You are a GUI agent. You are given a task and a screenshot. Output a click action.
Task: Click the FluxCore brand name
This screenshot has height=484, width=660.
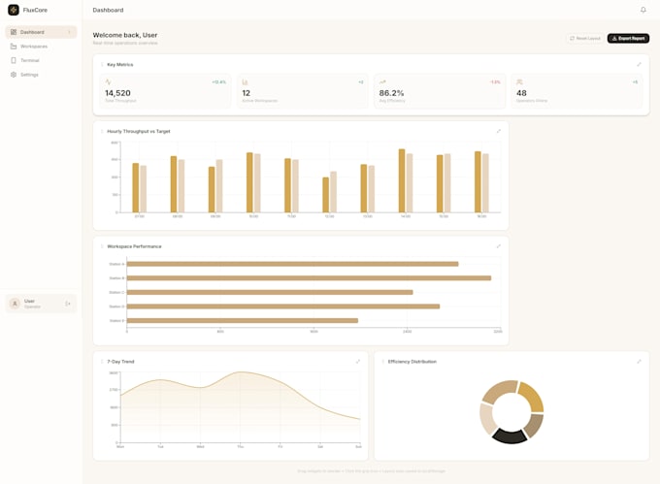(x=35, y=10)
